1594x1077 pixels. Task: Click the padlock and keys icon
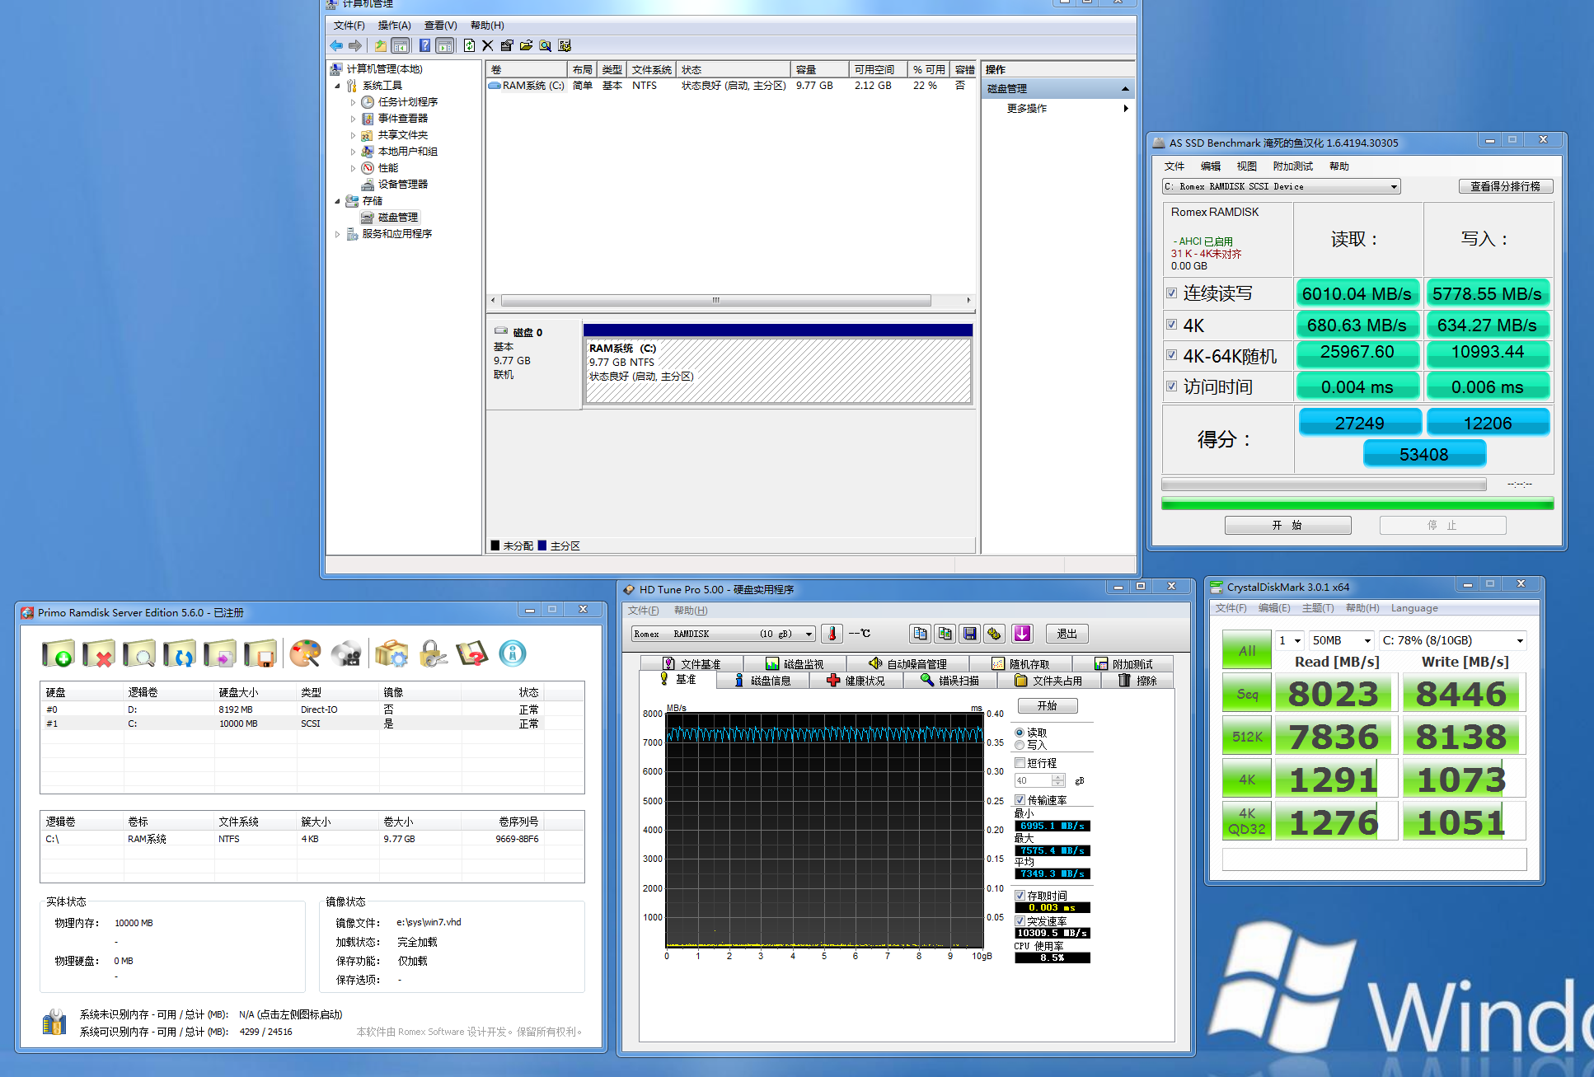tap(433, 653)
